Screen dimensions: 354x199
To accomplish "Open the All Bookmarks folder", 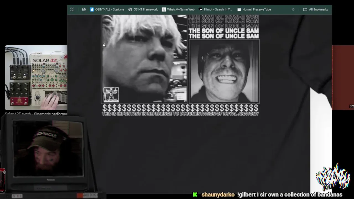I will tap(316, 9).
